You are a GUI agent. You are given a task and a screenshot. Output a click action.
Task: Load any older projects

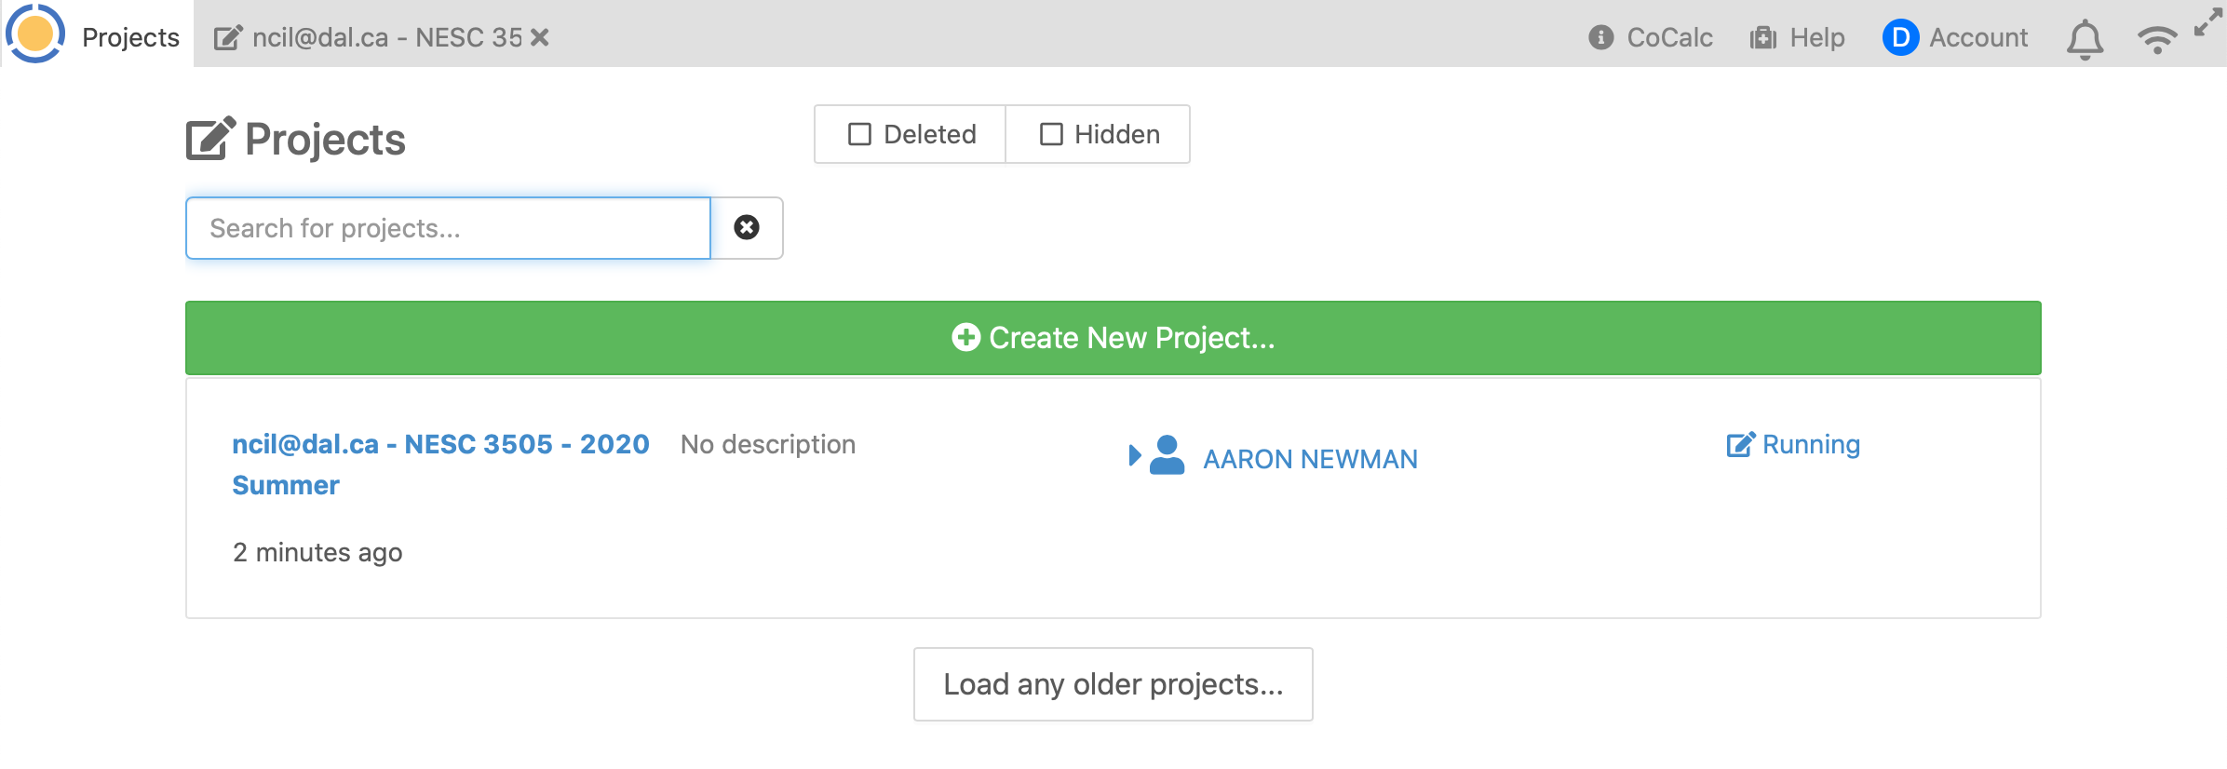point(1113,684)
